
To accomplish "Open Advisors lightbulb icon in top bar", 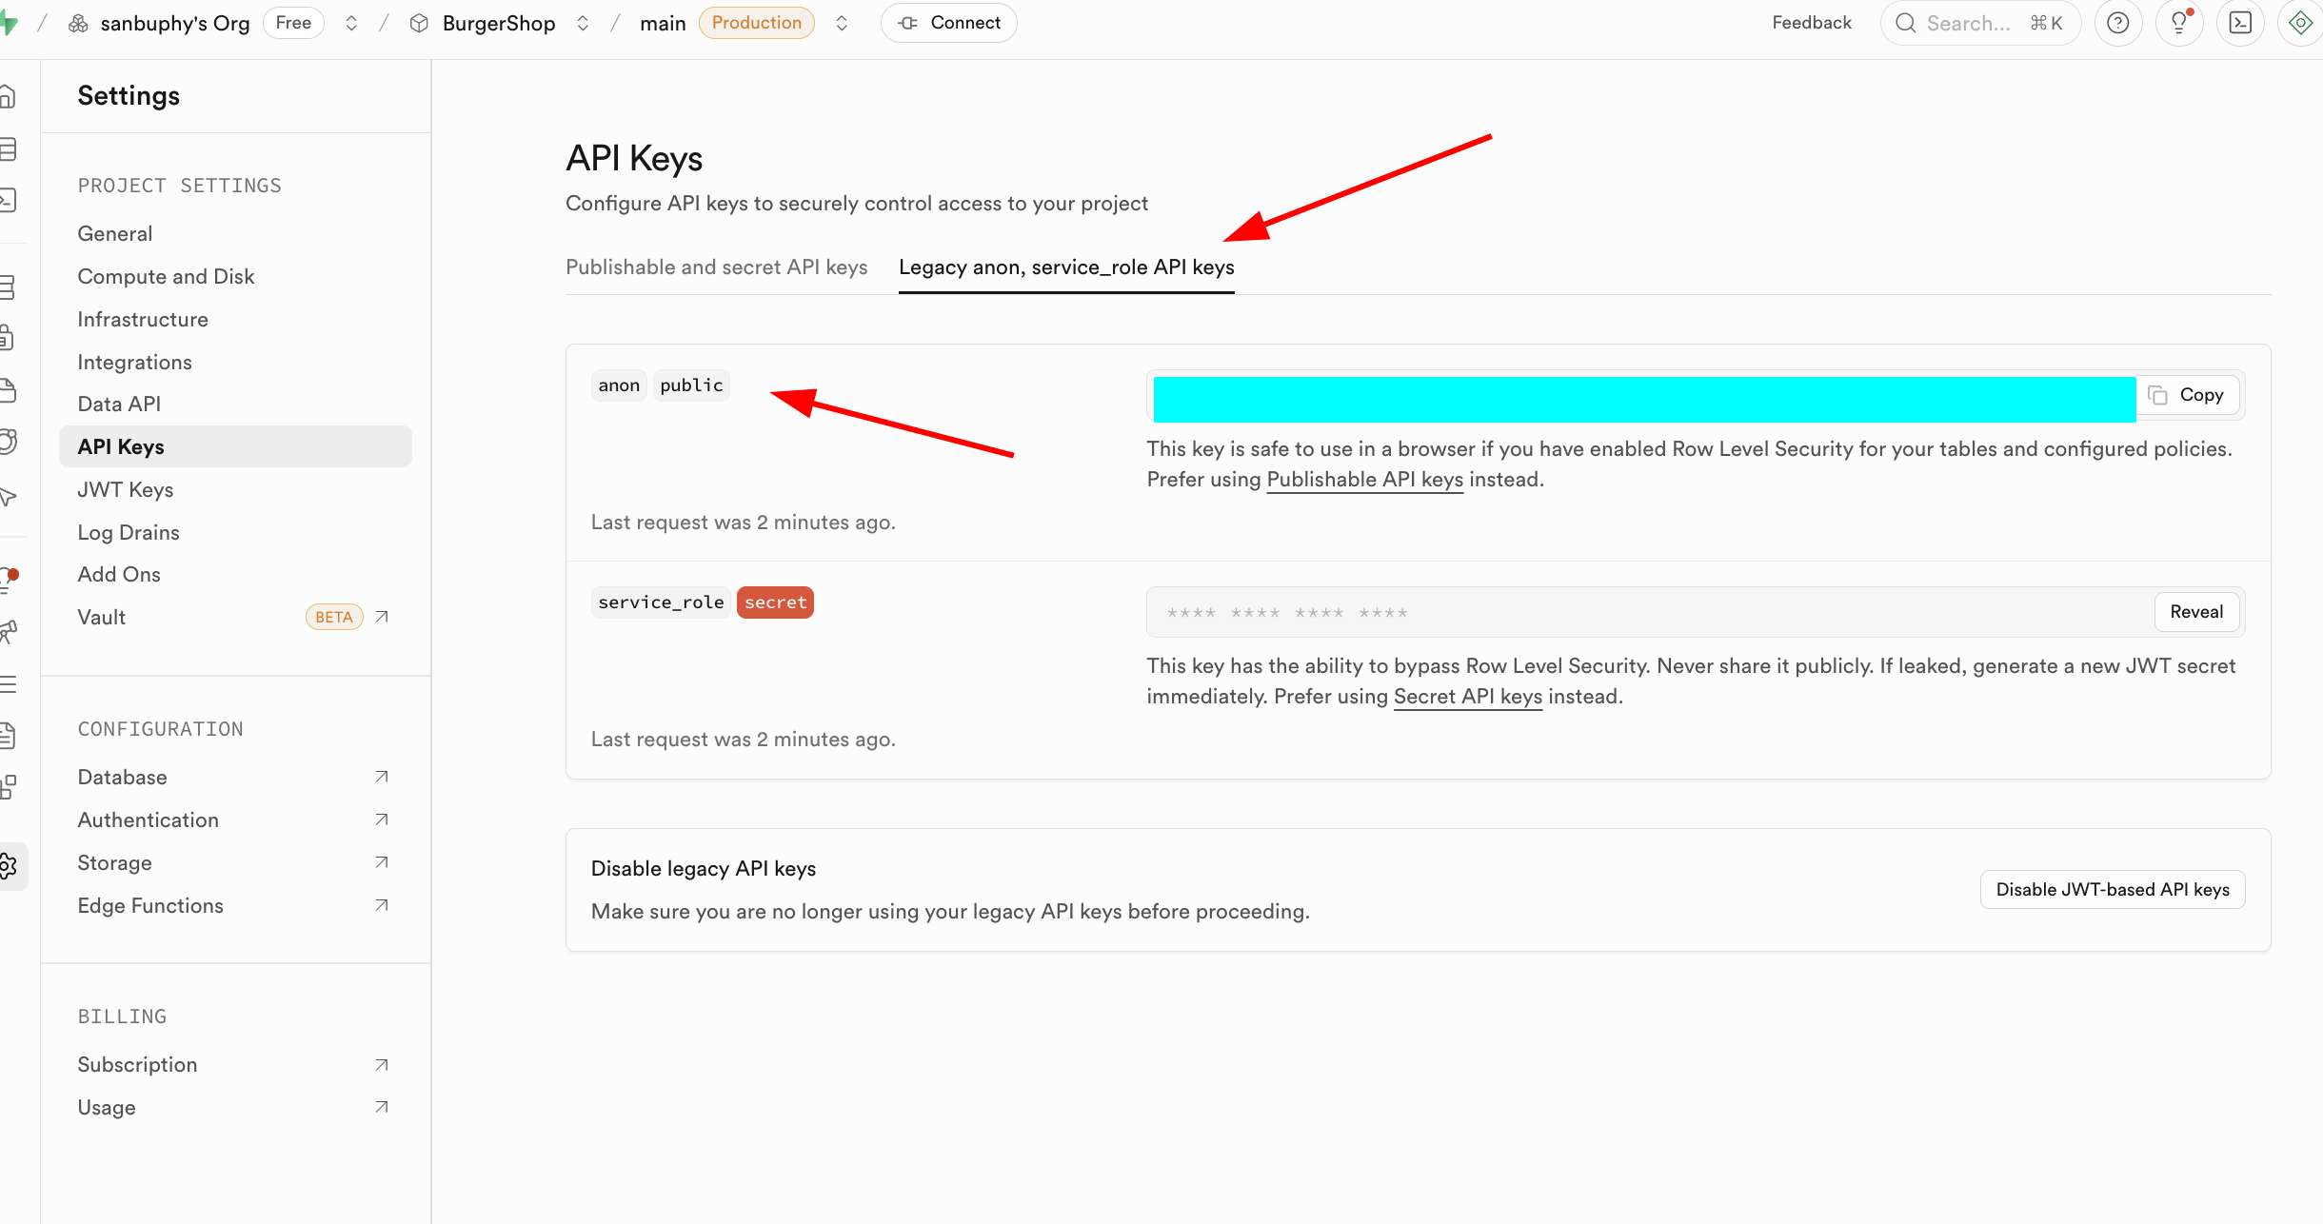I will point(2179,23).
